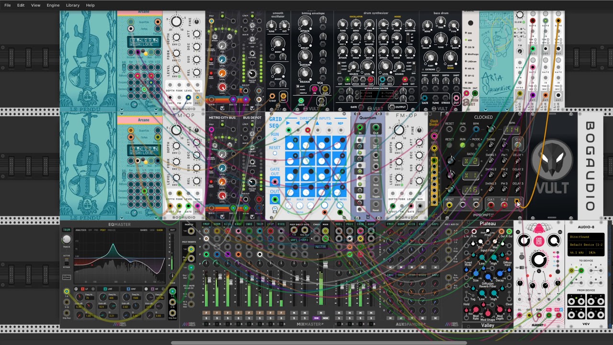Select analyser POST mode in EQMaster
Viewport: 613px width, 345px height.
(102, 230)
